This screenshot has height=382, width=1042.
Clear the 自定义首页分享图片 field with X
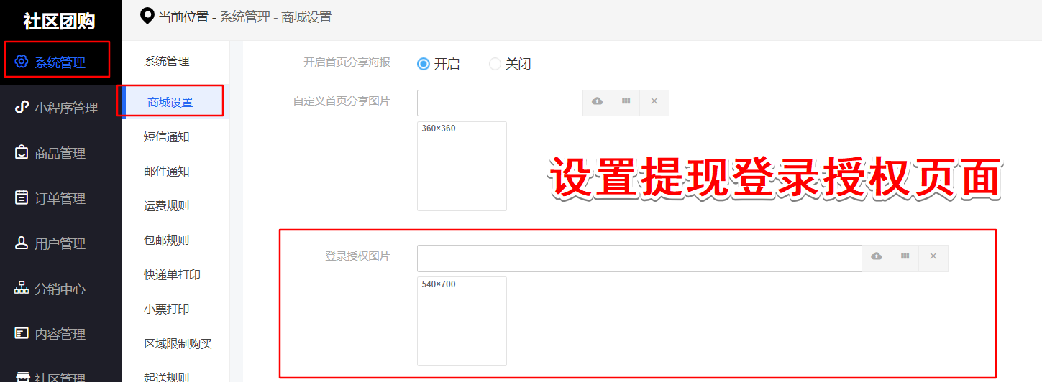click(654, 102)
